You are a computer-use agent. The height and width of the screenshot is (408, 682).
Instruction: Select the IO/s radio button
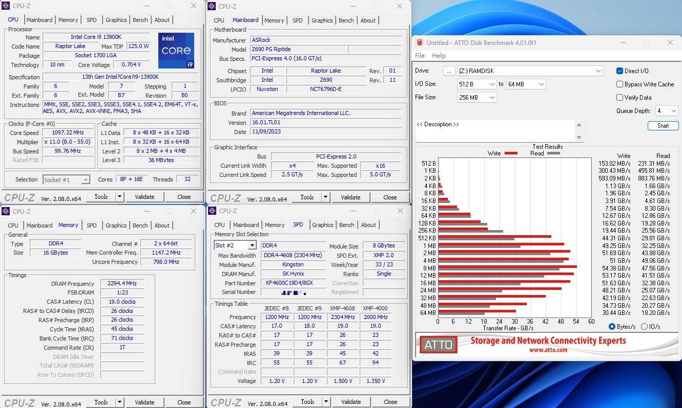pyautogui.click(x=644, y=327)
